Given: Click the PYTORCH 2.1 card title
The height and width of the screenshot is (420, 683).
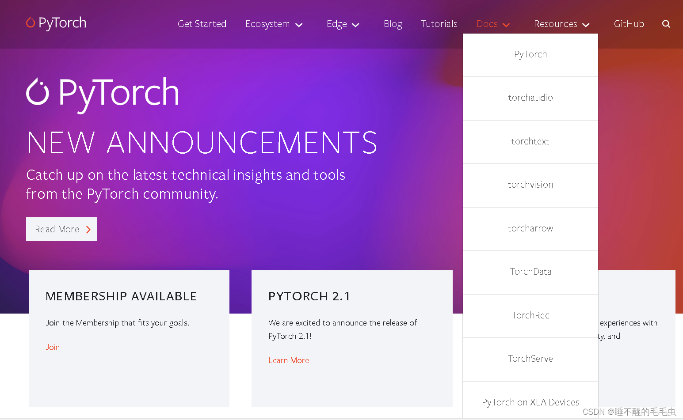Looking at the screenshot, I should (309, 296).
